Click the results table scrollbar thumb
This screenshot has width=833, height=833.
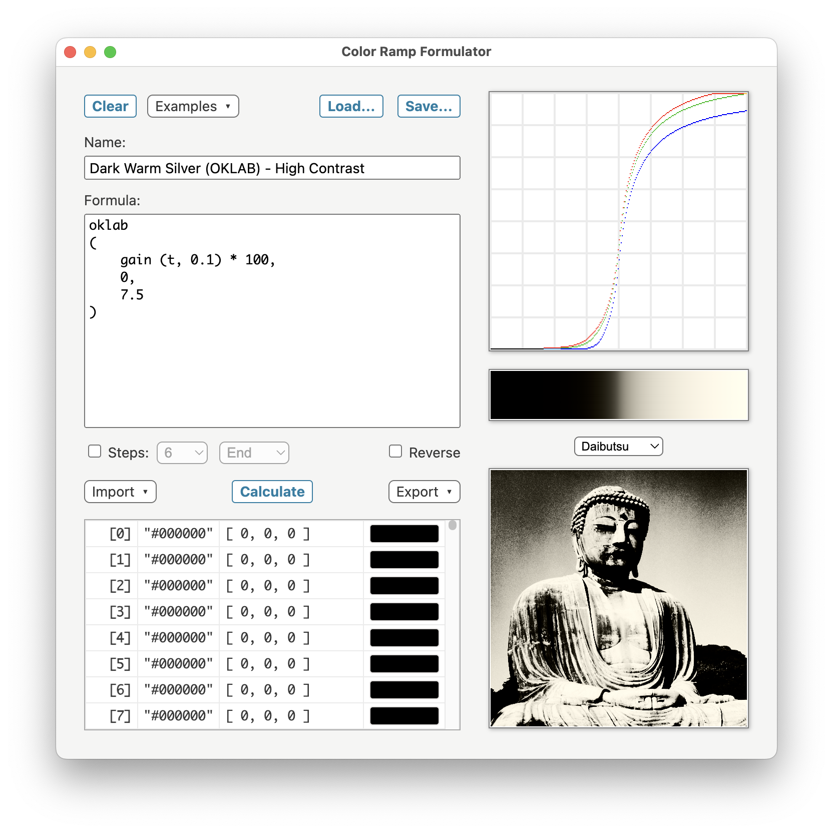(453, 525)
